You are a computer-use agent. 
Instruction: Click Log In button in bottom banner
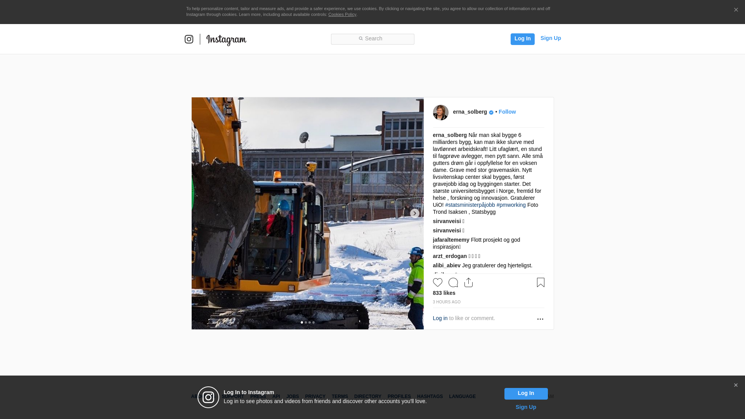[526, 394]
